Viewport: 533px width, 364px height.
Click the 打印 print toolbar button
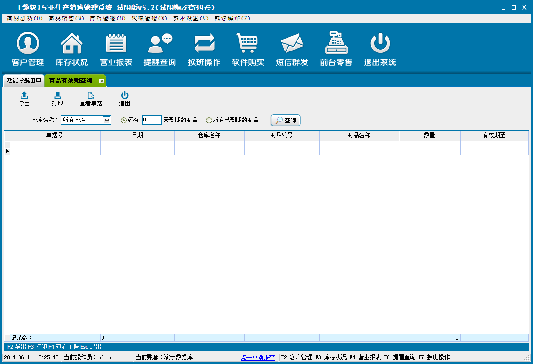pos(57,99)
